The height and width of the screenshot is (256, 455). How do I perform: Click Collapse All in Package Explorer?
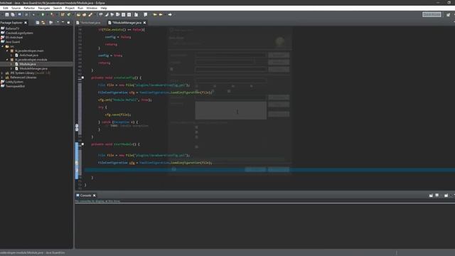pyautogui.click(x=38, y=22)
